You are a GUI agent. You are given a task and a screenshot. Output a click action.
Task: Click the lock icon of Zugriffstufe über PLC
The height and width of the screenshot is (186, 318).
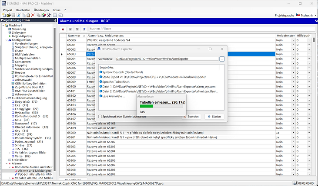click(13, 87)
